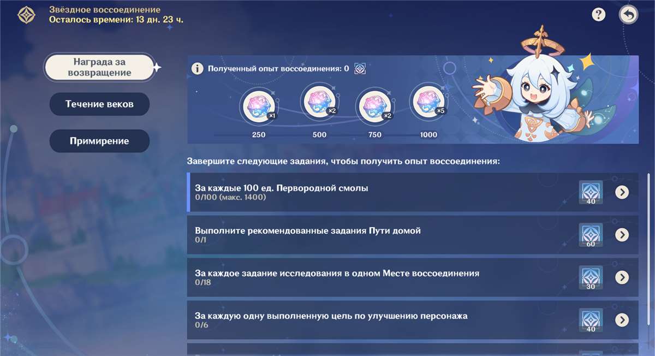
Task: Go to Первородной смолы task via arrow
Action: pyautogui.click(x=622, y=192)
